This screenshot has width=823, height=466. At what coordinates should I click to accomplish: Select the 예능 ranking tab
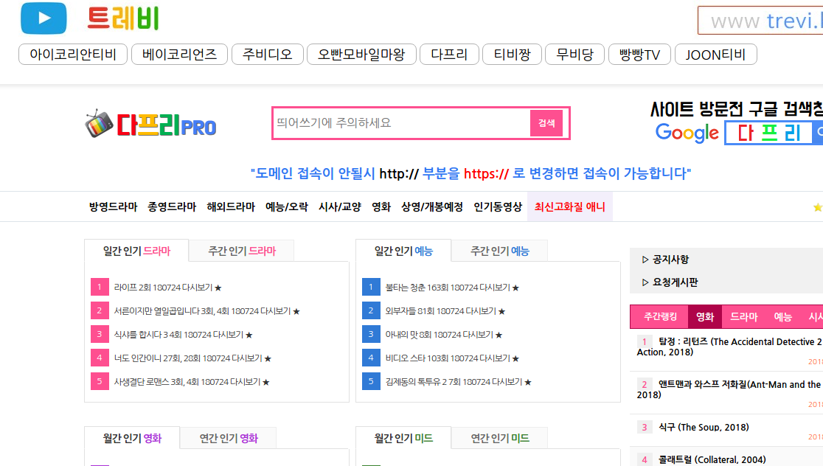[x=782, y=316]
